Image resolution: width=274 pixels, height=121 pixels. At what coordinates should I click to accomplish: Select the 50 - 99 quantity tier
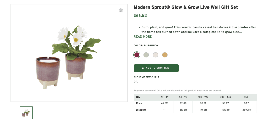(183, 97)
